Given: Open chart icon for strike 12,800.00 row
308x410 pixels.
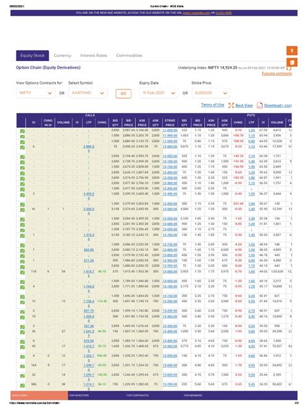Looking at the screenshot, I should pyautogui.click(x=23, y=251).
